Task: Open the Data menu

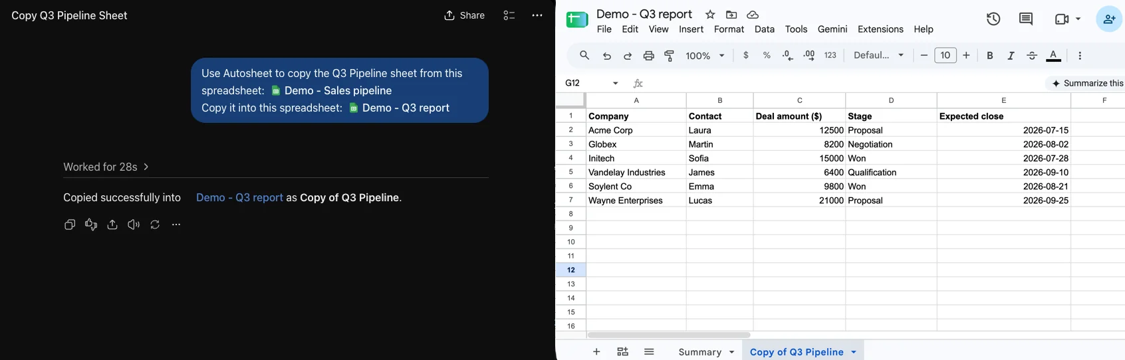Action: pos(765,29)
